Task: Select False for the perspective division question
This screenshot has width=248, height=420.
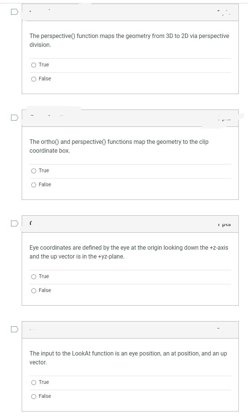Action: tap(34, 79)
